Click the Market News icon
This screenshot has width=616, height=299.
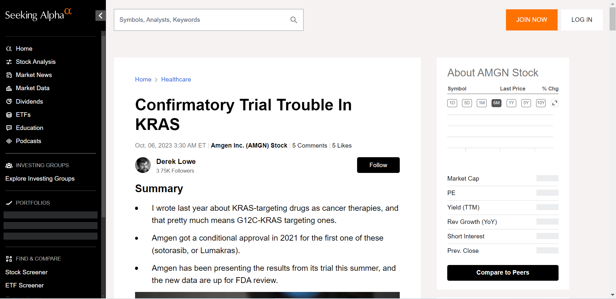click(x=9, y=75)
